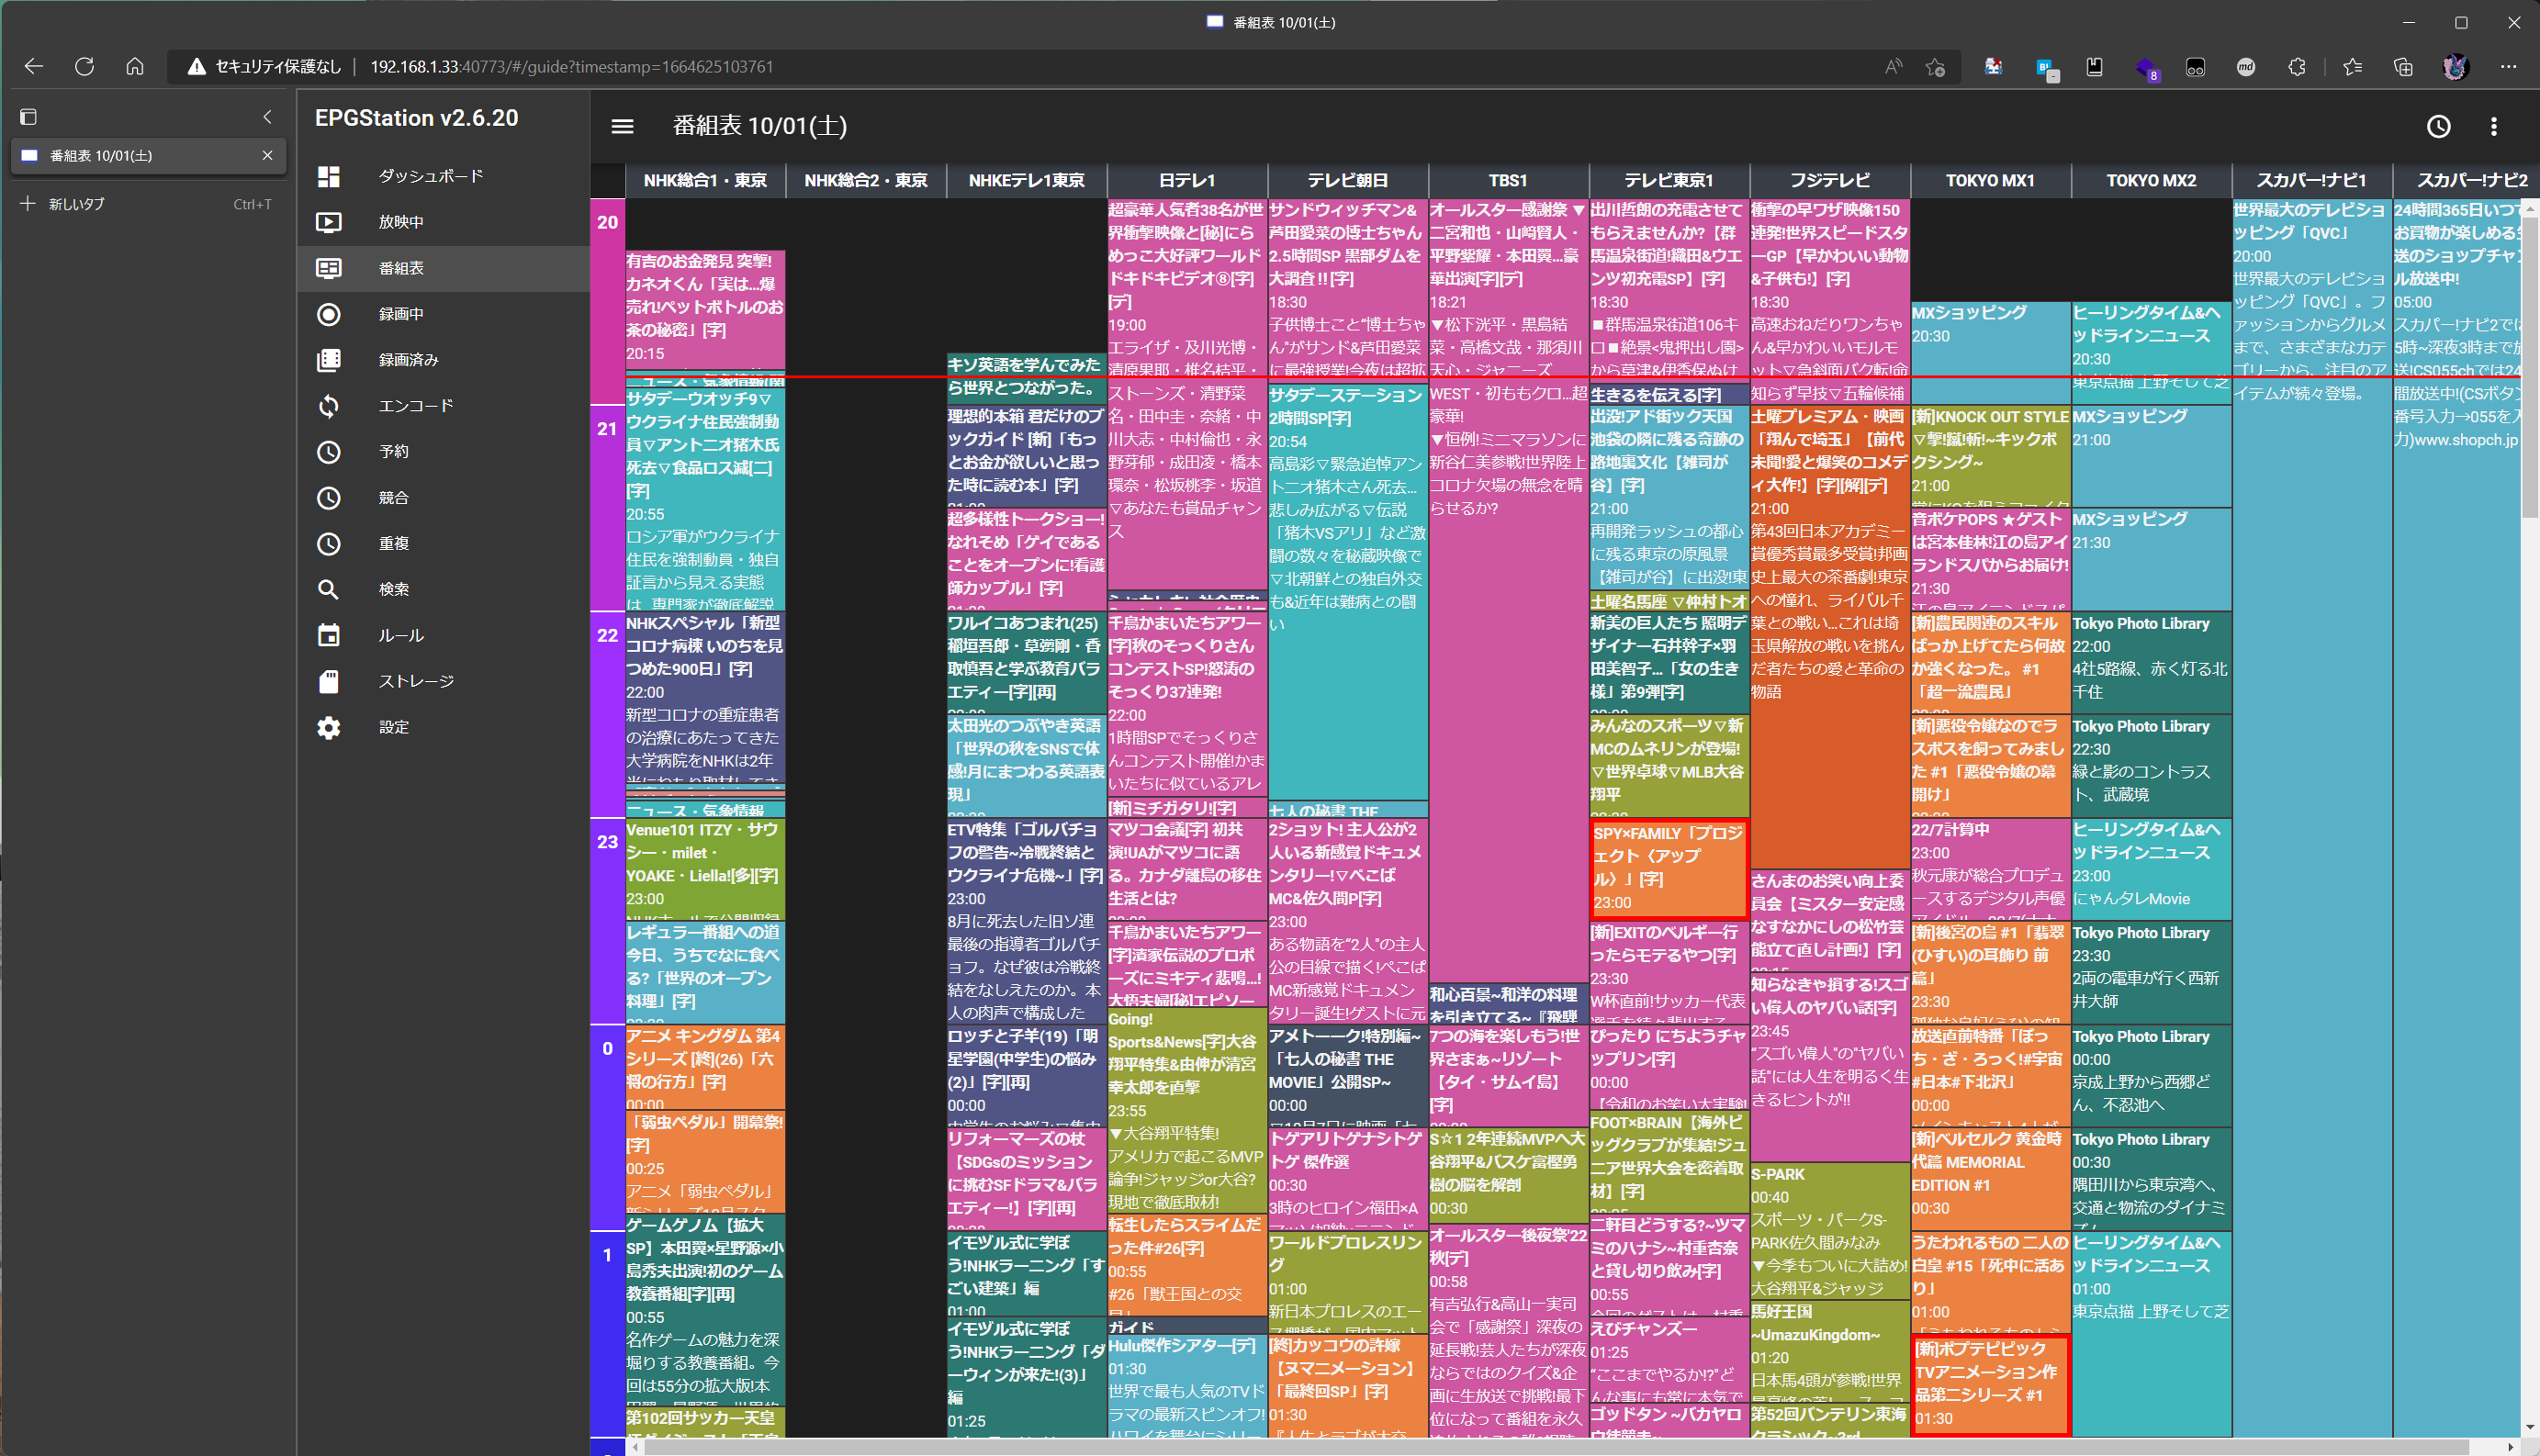This screenshot has height=1456, width=2540.
Task: Click the 録画中 recording circle icon
Action: 328,314
